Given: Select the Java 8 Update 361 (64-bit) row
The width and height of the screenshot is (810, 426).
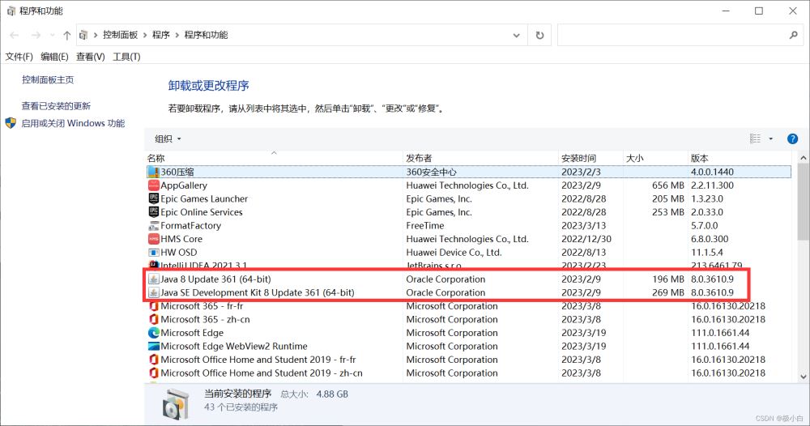Looking at the screenshot, I should pos(468,279).
